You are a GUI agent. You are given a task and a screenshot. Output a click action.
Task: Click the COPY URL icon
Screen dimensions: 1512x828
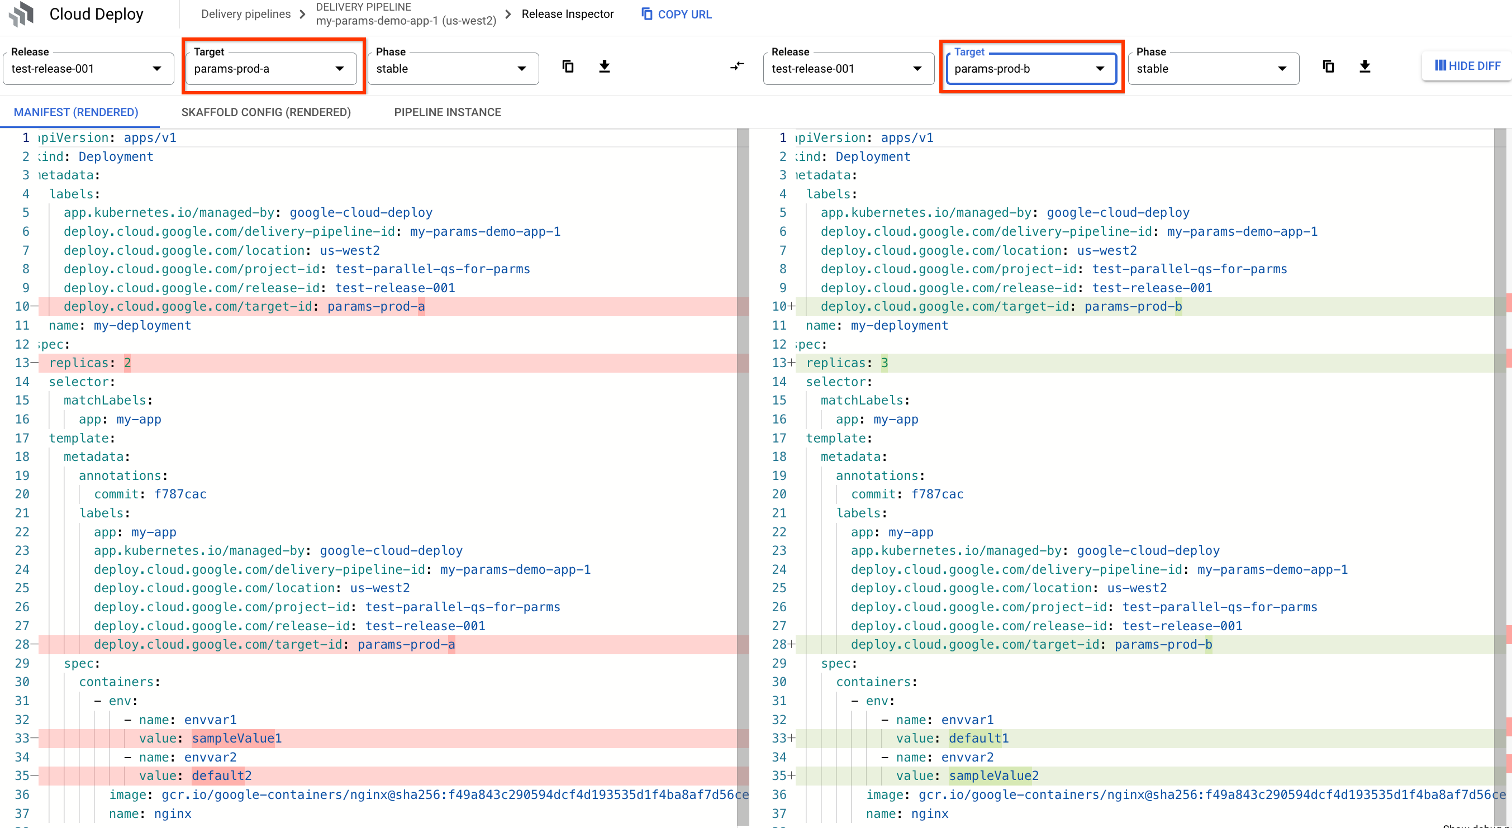coord(645,13)
